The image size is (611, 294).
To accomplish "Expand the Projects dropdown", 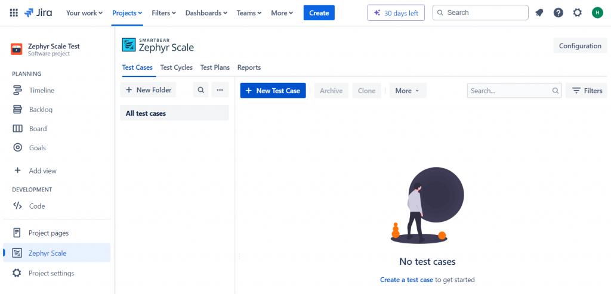I will pos(127,13).
